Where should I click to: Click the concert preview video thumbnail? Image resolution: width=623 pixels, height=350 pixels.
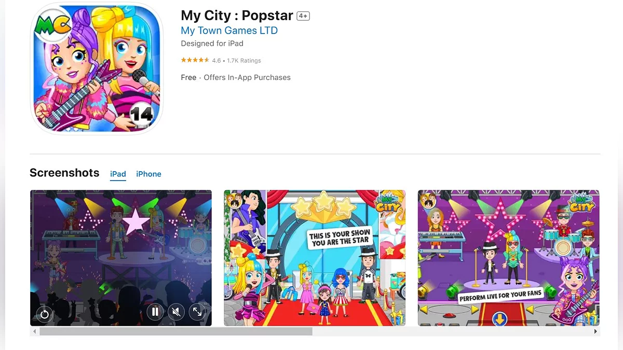click(x=121, y=258)
